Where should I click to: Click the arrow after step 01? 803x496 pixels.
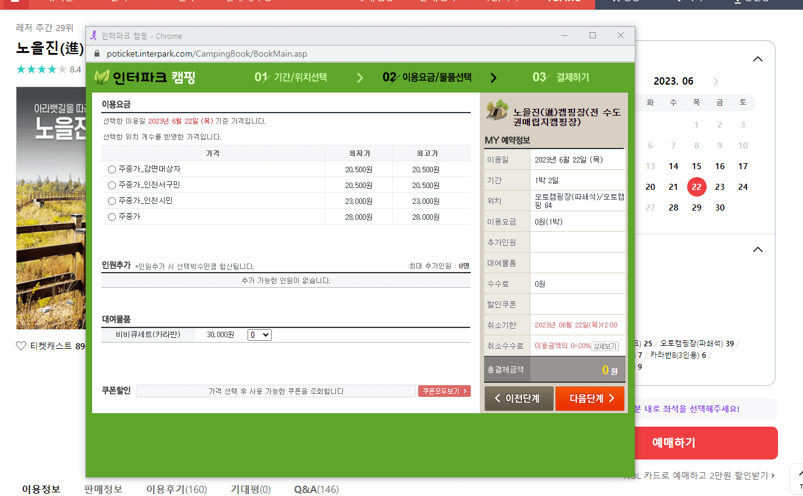(x=360, y=78)
